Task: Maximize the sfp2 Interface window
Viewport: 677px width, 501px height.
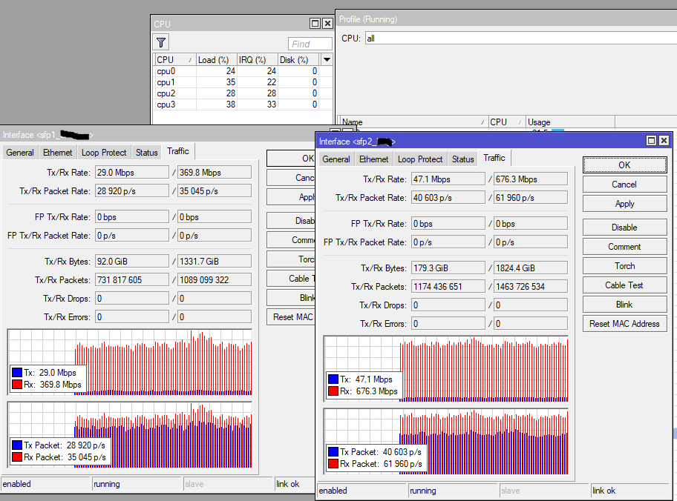Action: click(x=652, y=141)
